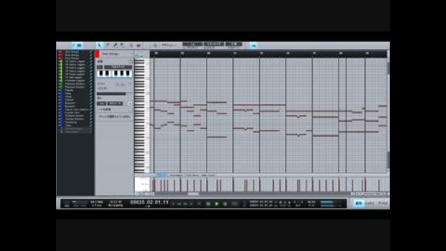Select the Flute track in track list
This screenshot has height=251, width=446.
(x=68, y=93)
